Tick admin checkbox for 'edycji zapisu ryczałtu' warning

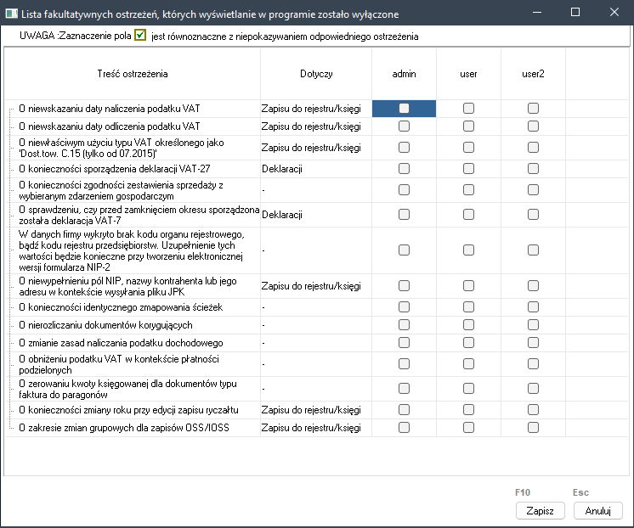point(404,410)
